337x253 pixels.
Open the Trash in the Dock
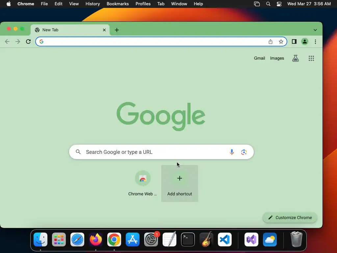coord(297,239)
